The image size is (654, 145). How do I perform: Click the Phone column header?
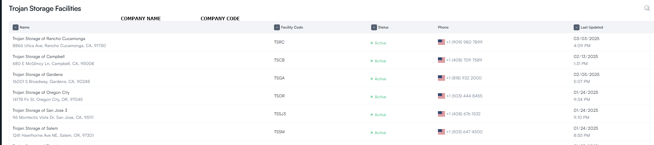443,27
